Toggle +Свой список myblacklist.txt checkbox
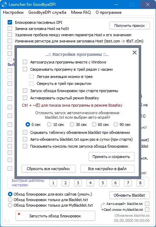Image resolution: width=156 pixels, height=227 pixels. click(147, 209)
